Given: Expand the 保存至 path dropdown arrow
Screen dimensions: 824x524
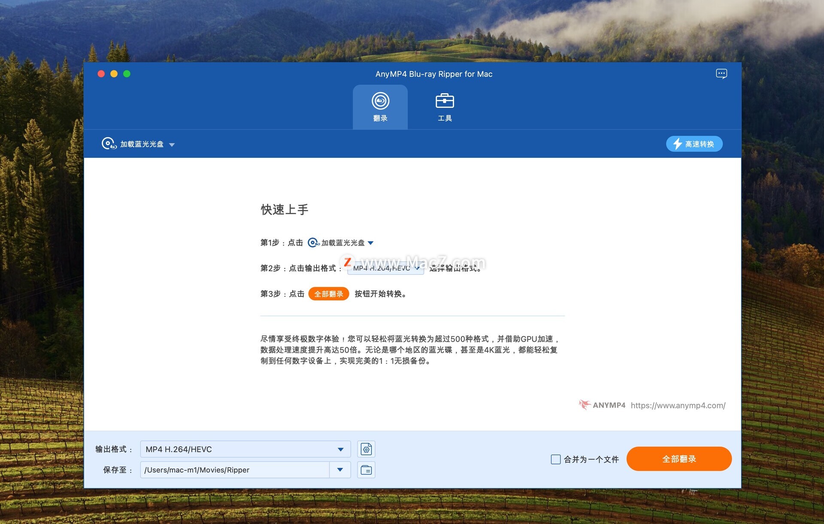Looking at the screenshot, I should 340,470.
